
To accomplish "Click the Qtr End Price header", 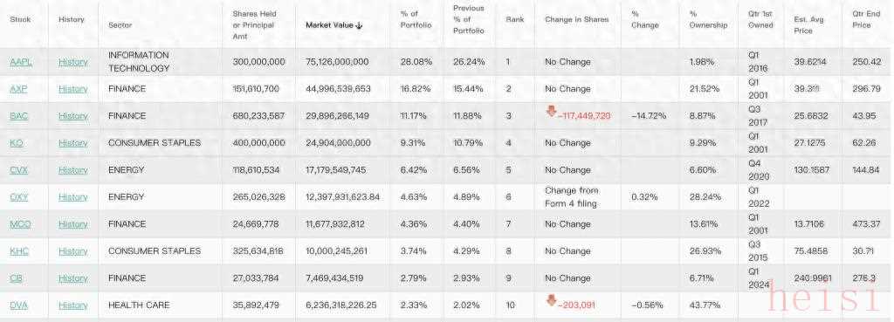I will 867,19.
